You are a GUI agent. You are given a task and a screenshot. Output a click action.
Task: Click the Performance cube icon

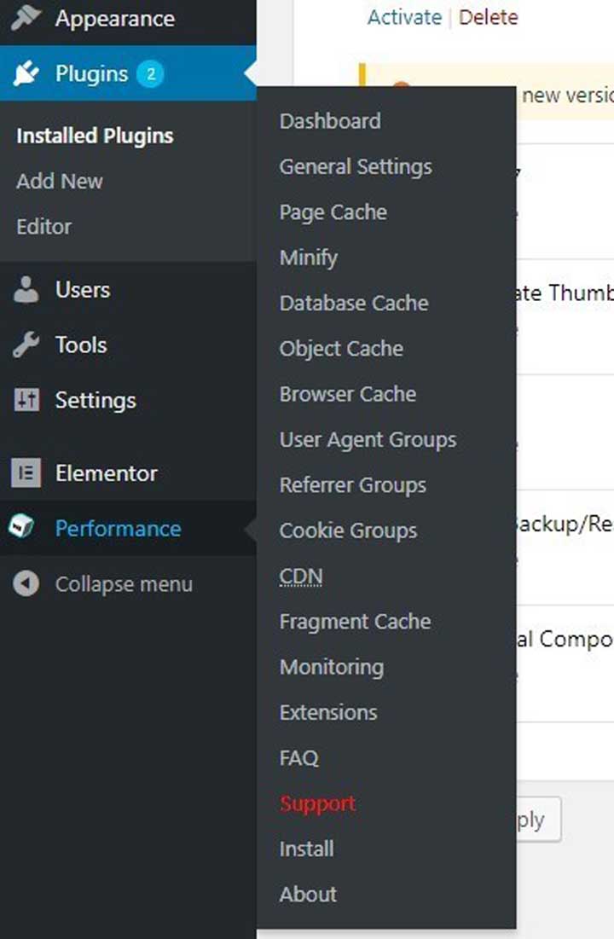click(21, 527)
